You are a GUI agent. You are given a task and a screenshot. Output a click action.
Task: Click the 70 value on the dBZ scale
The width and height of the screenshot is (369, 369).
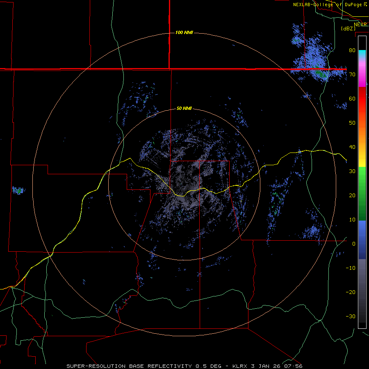pos(352,74)
